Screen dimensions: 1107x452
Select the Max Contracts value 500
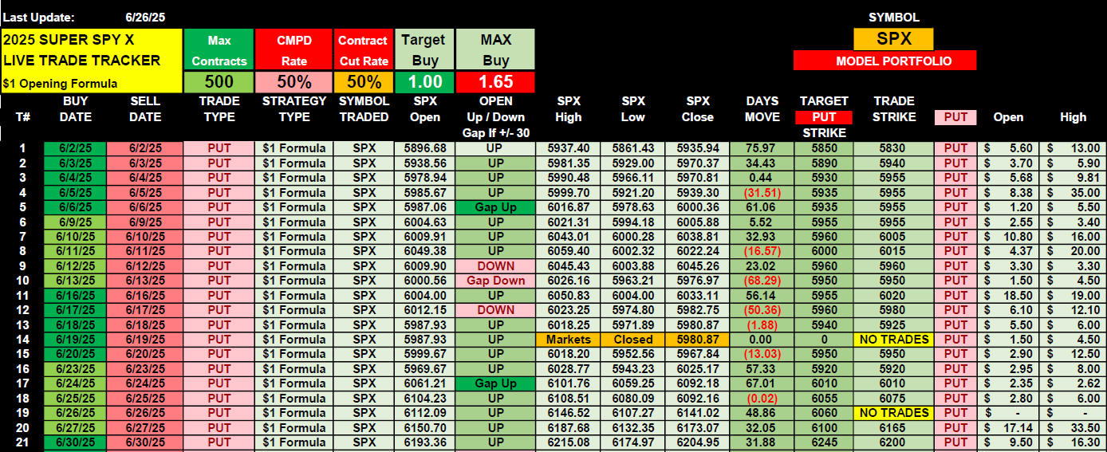pyautogui.click(x=219, y=81)
